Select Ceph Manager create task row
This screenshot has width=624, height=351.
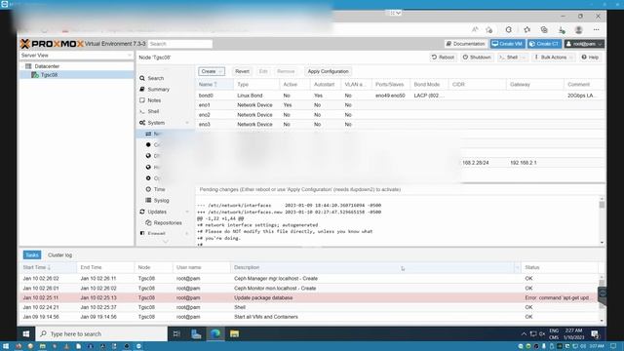pyautogui.click(x=308, y=279)
